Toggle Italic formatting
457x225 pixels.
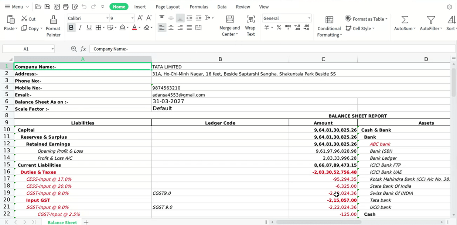(x=80, y=27)
